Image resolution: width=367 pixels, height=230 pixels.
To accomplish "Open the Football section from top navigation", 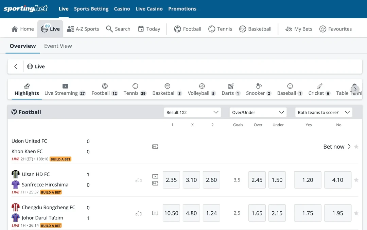I will [x=188, y=29].
